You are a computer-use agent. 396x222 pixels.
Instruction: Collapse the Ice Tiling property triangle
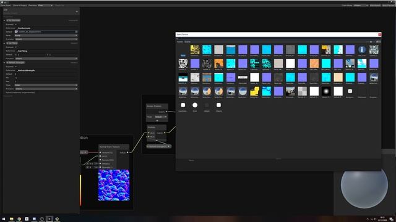(4, 43)
